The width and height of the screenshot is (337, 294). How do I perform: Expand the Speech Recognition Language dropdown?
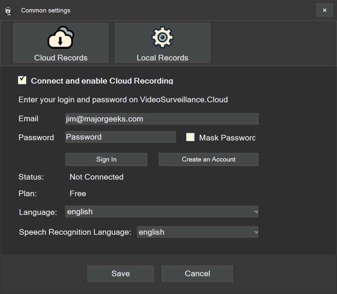(x=197, y=232)
